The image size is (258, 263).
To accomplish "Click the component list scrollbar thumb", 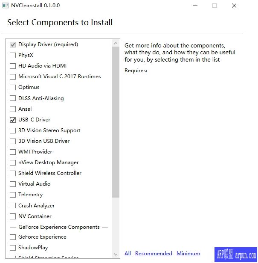I will (x=116, y=122).
